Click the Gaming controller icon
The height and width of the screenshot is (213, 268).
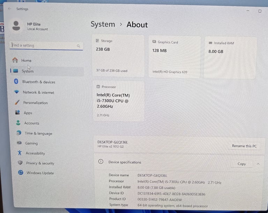19,143
